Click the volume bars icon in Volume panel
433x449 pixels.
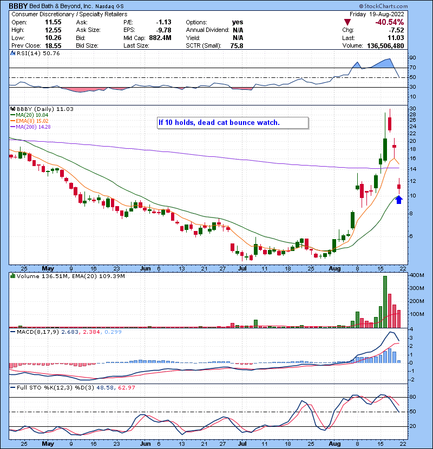[x=13, y=276]
